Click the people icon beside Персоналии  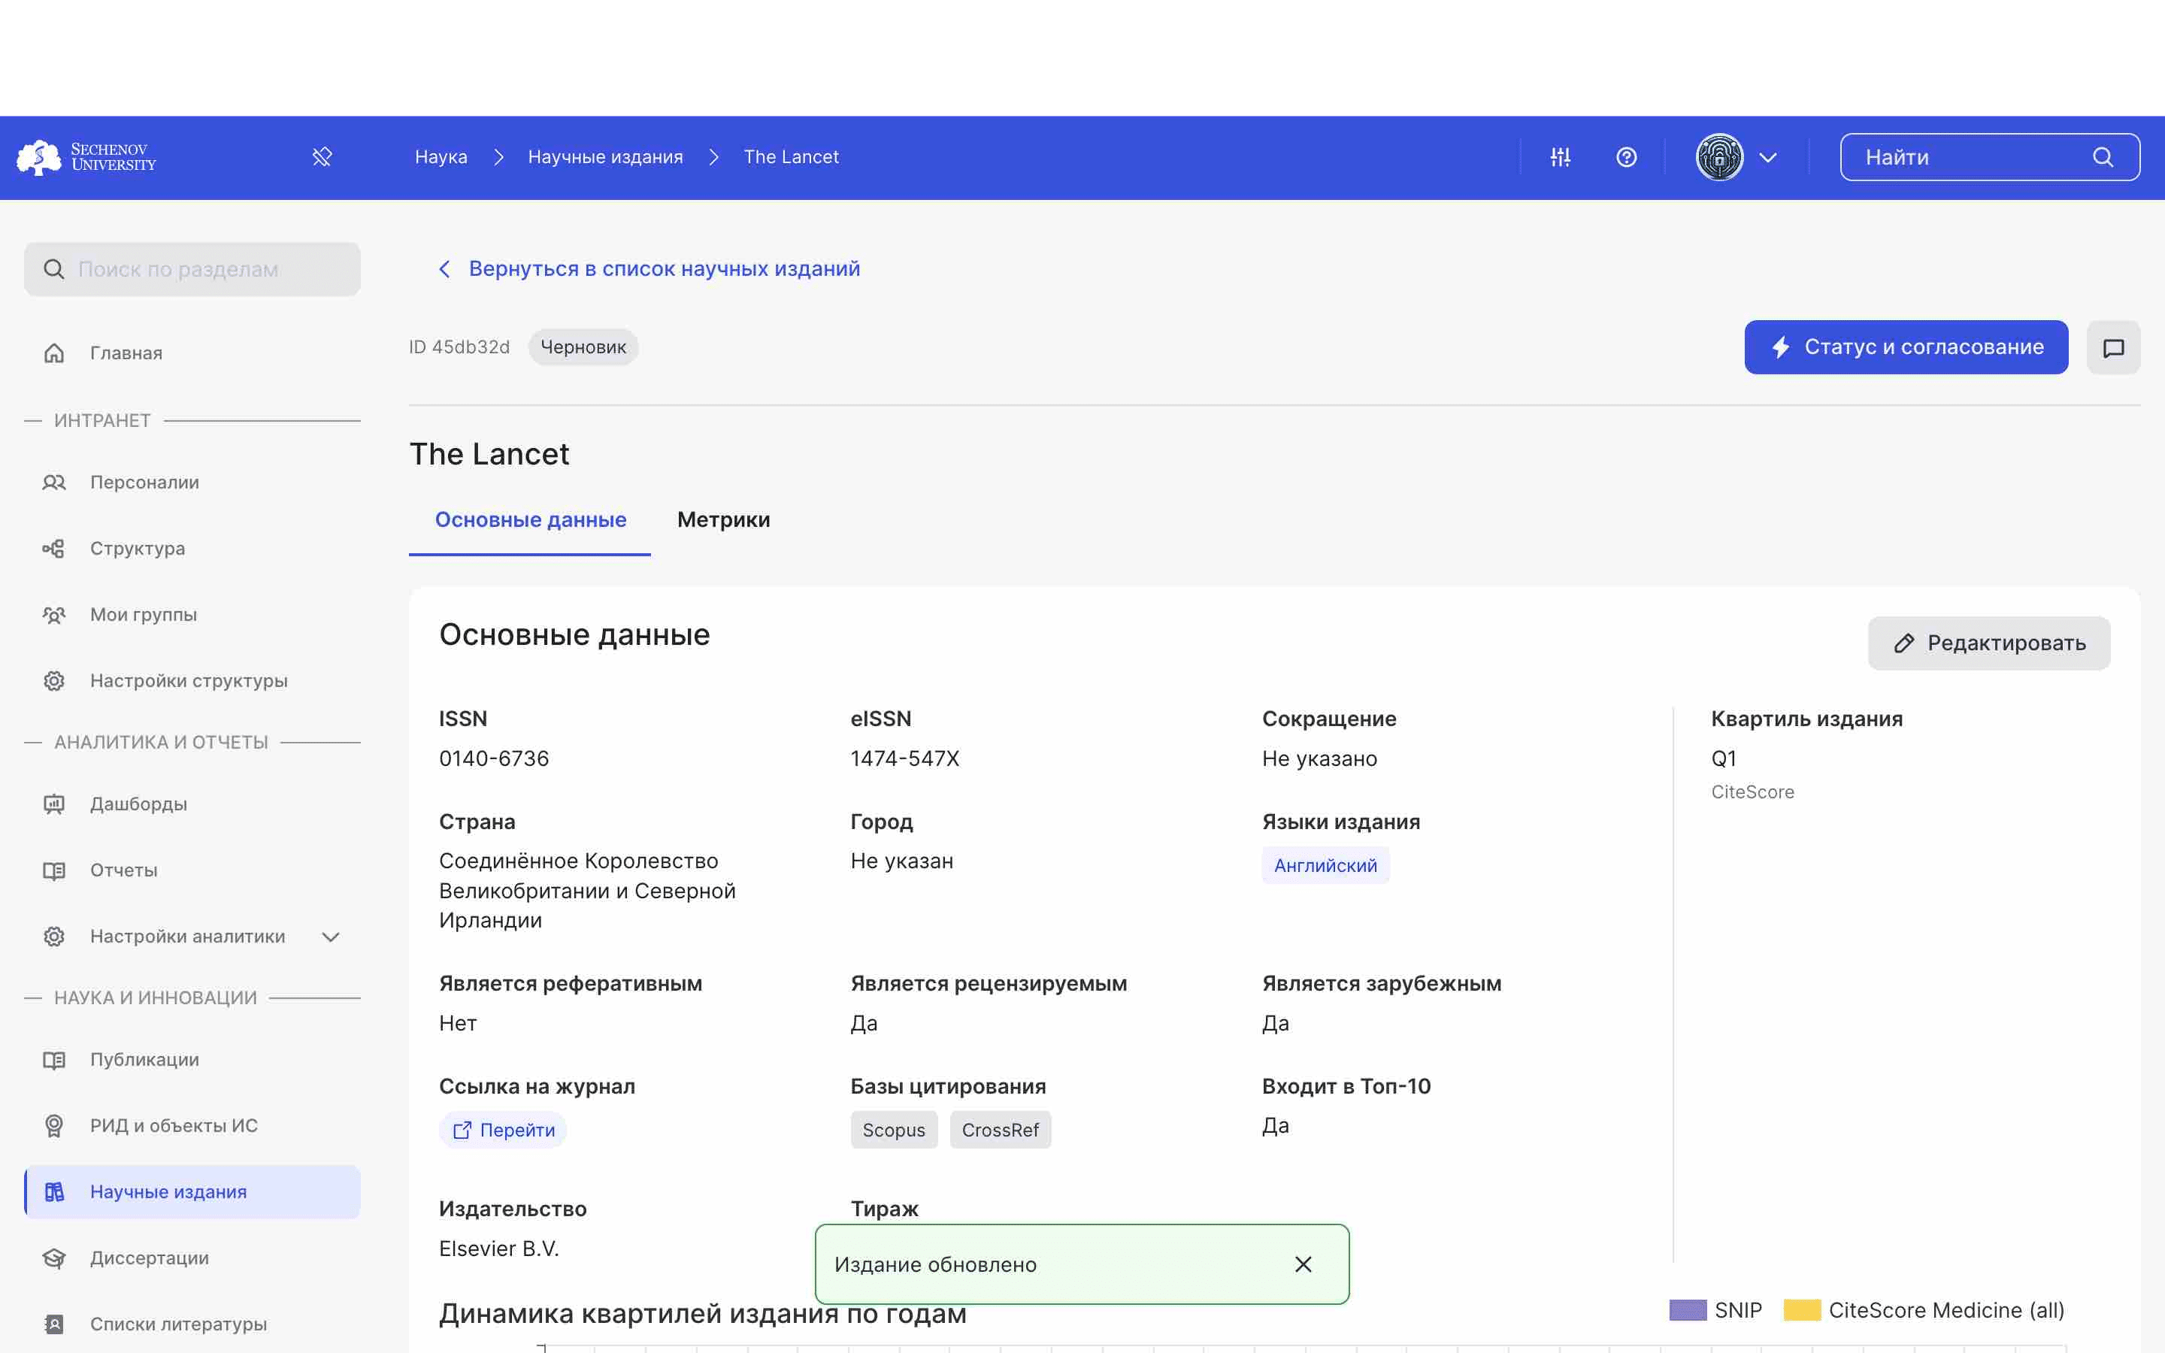pos(55,483)
